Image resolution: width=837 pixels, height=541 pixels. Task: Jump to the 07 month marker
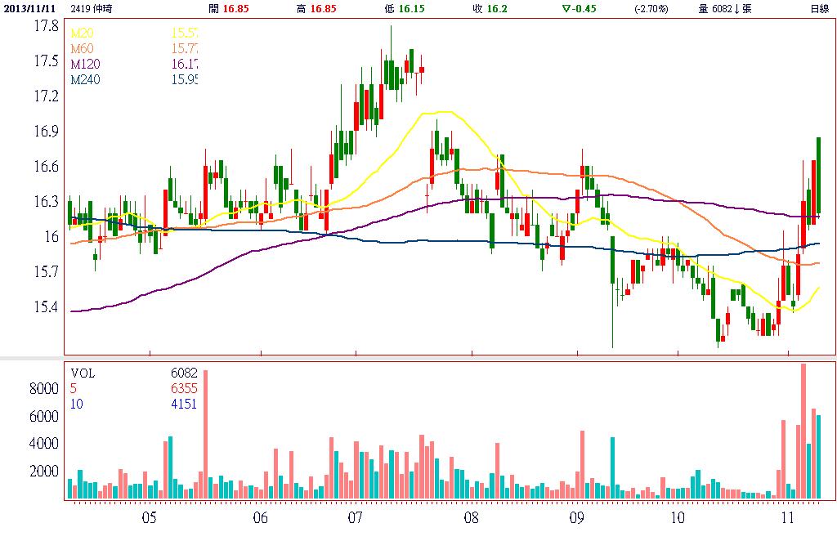click(355, 518)
